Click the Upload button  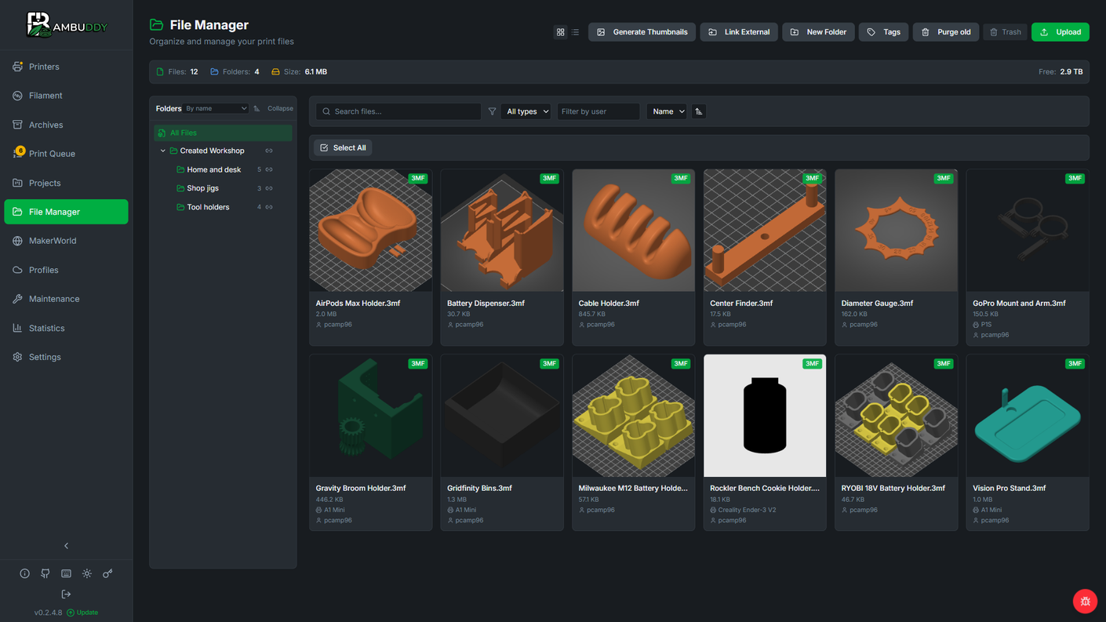pyautogui.click(x=1060, y=32)
